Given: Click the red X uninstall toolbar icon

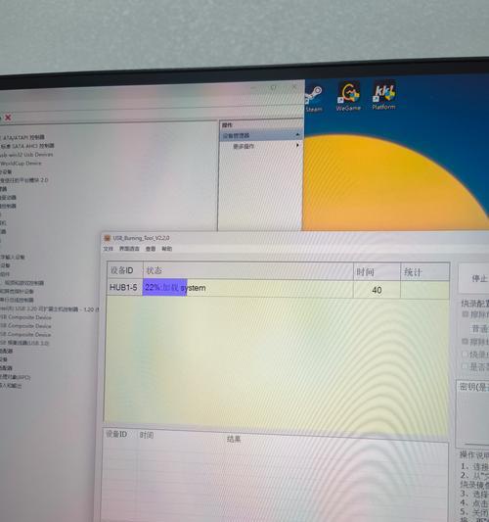Looking at the screenshot, I should coord(8,118).
